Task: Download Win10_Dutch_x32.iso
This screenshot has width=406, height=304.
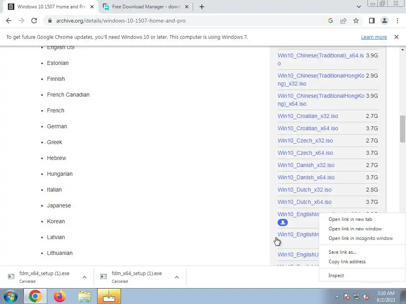Action: point(304,190)
